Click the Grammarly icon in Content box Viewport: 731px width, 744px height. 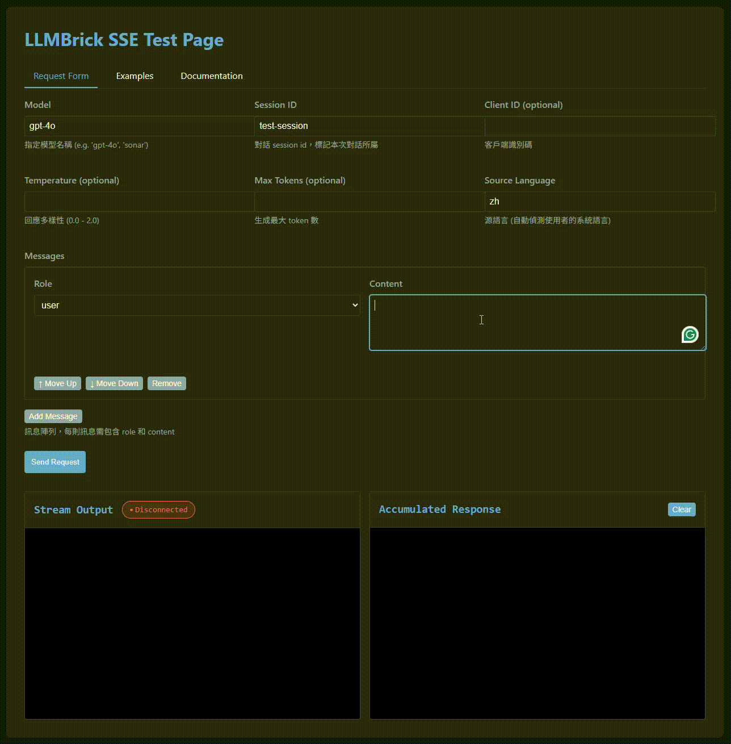click(690, 335)
